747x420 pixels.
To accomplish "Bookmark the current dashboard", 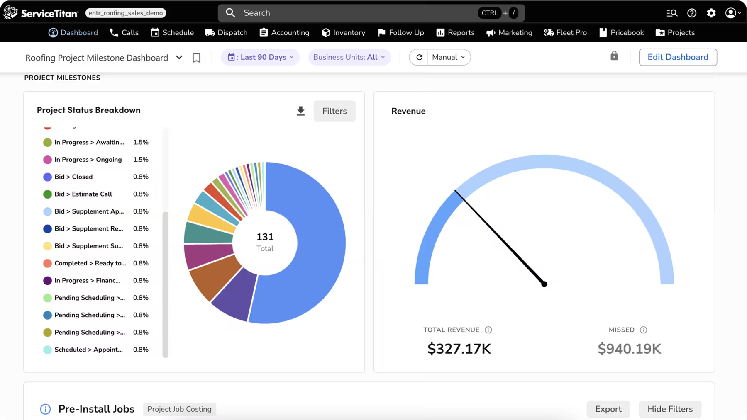I will point(196,58).
